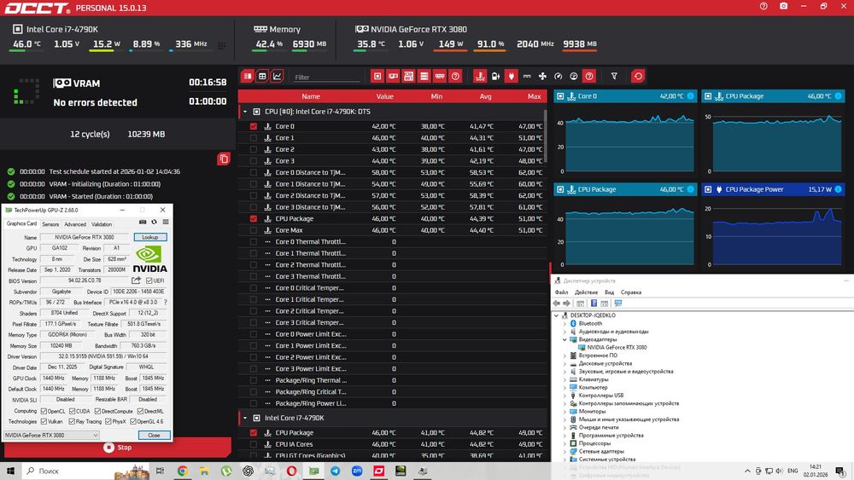Check the Core 1 sensor checkbox
854x480 pixels.
(254, 137)
